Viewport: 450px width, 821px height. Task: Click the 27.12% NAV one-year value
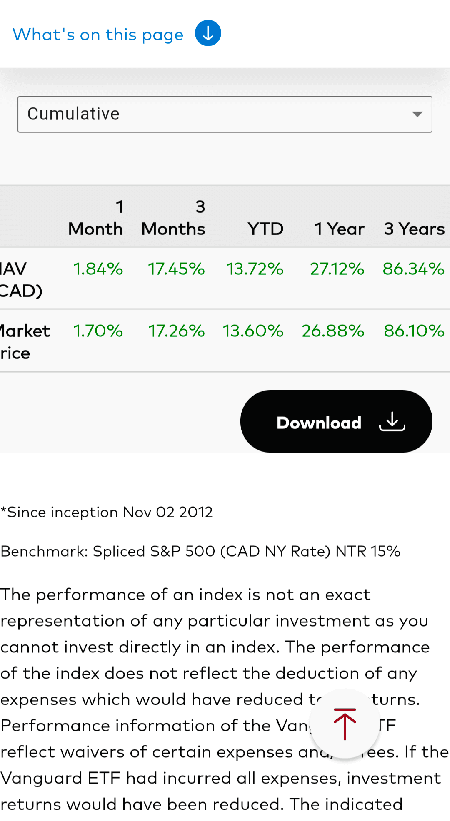coord(337,269)
